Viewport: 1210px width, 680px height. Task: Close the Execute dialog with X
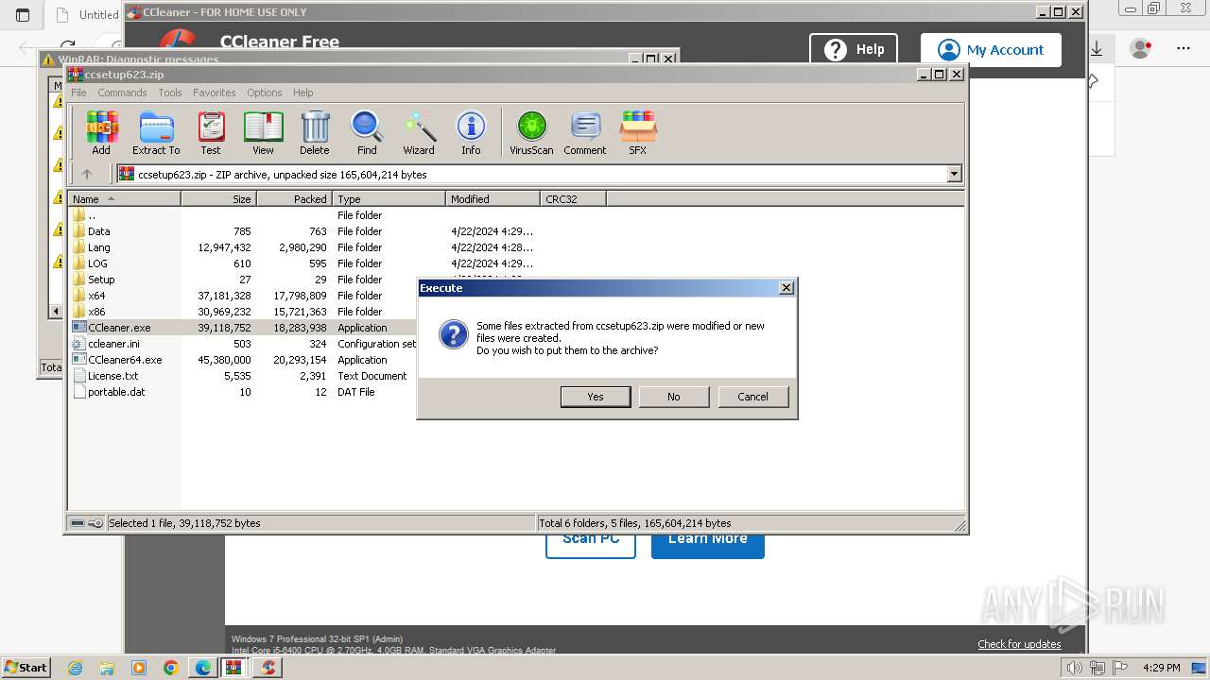tap(786, 288)
